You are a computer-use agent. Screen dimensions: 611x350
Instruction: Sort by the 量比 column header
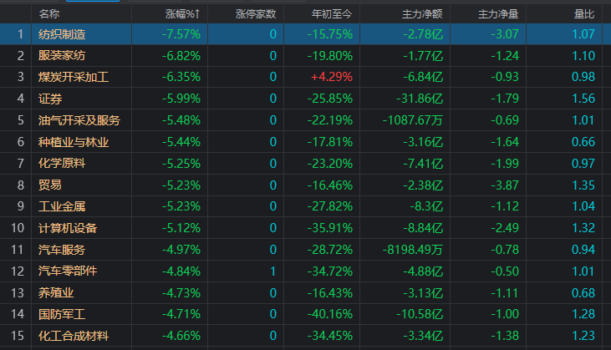[x=584, y=14]
